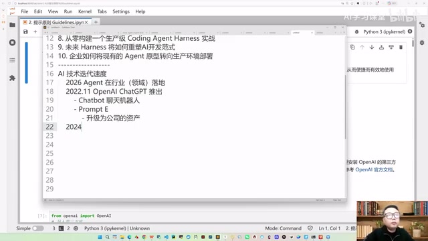Open the Run menu
The width and height of the screenshot is (428, 241).
(68, 11)
